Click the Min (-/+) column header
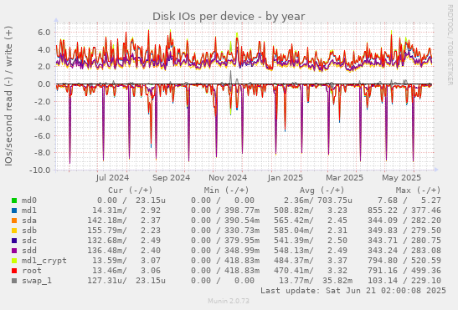The image size is (458, 310). 226,191
